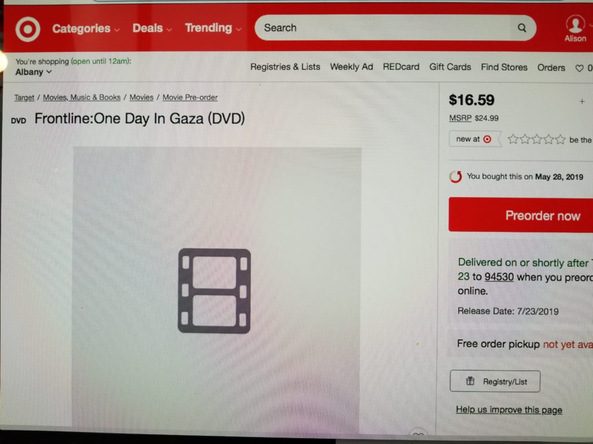This screenshot has width=593, height=444.
Task: Expand the Categories dropdown
Action: tap(86, 28)
